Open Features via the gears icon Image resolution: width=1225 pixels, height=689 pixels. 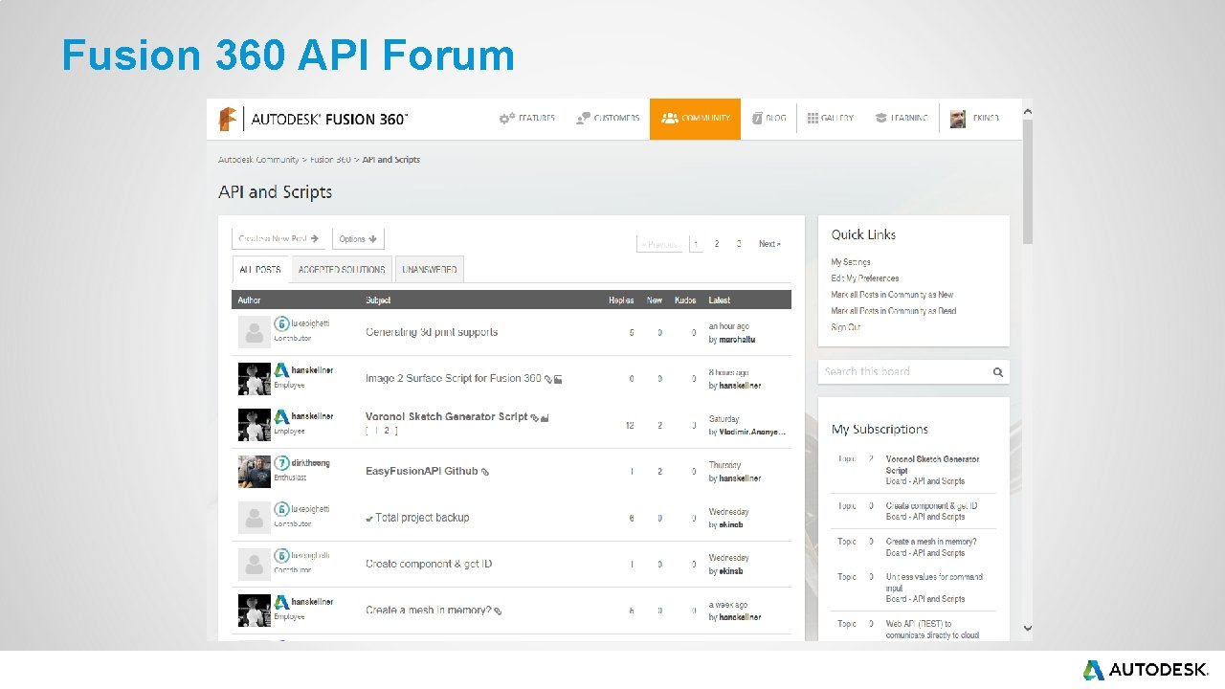click(x=506, y=119)
